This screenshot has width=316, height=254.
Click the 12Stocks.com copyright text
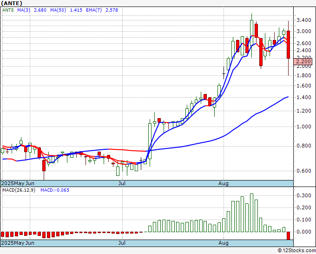pyautogui.click(x=296, y=251)
